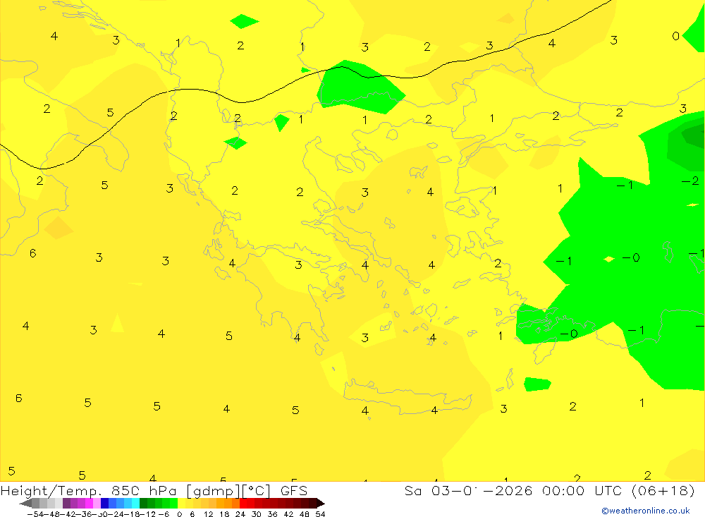The height and width of the screenshot is (517, 705).
Task: Click the '[gdmp]' unit label in title
Action: (213, 491)
